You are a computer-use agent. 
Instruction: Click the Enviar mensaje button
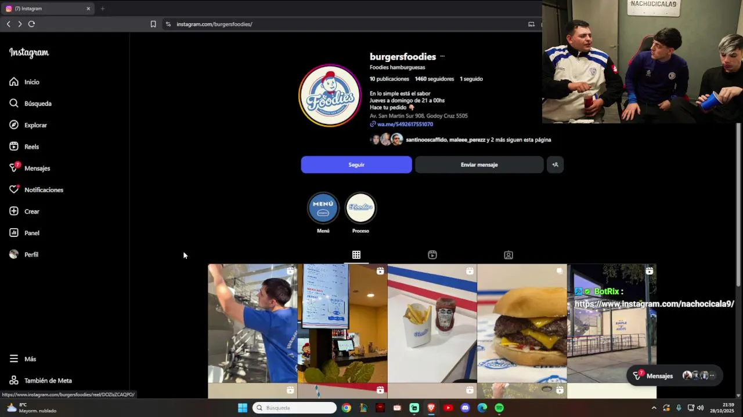point(479,164)
